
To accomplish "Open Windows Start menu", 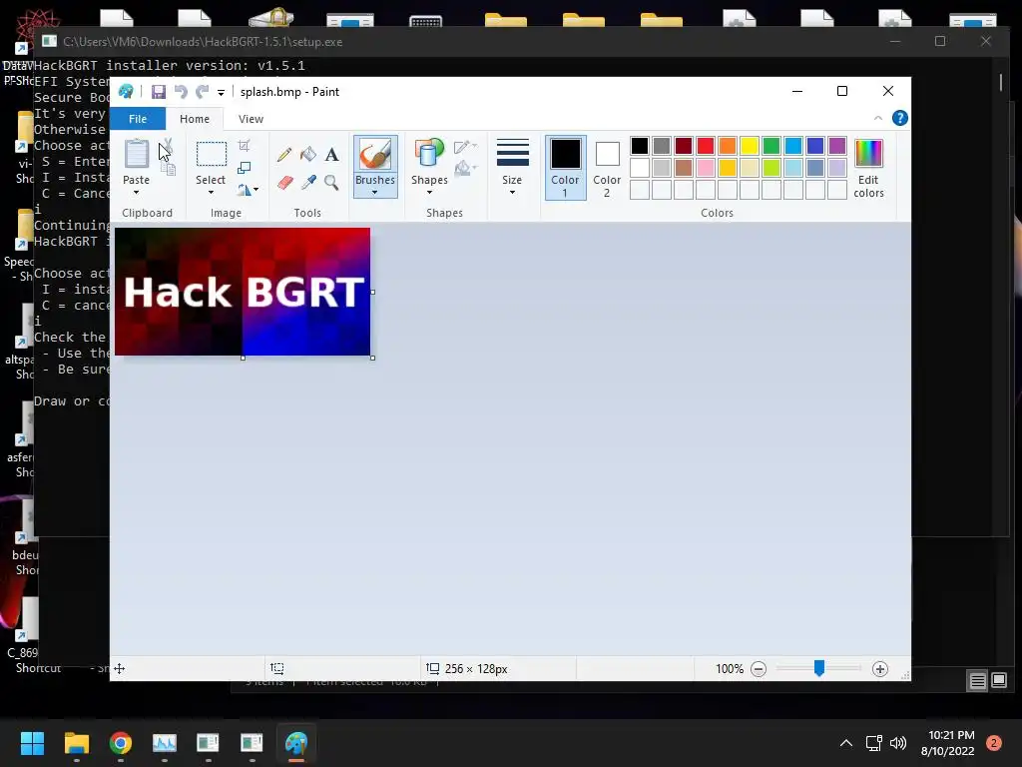I will coord(32,743).
